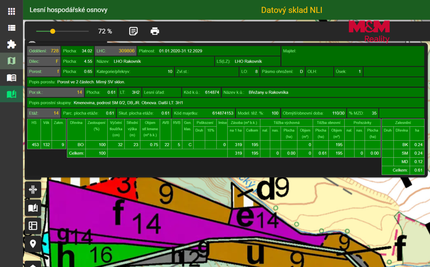430x267 pixels.
Task: Select the location pin marker tool
Action: [x=33, y=244]
